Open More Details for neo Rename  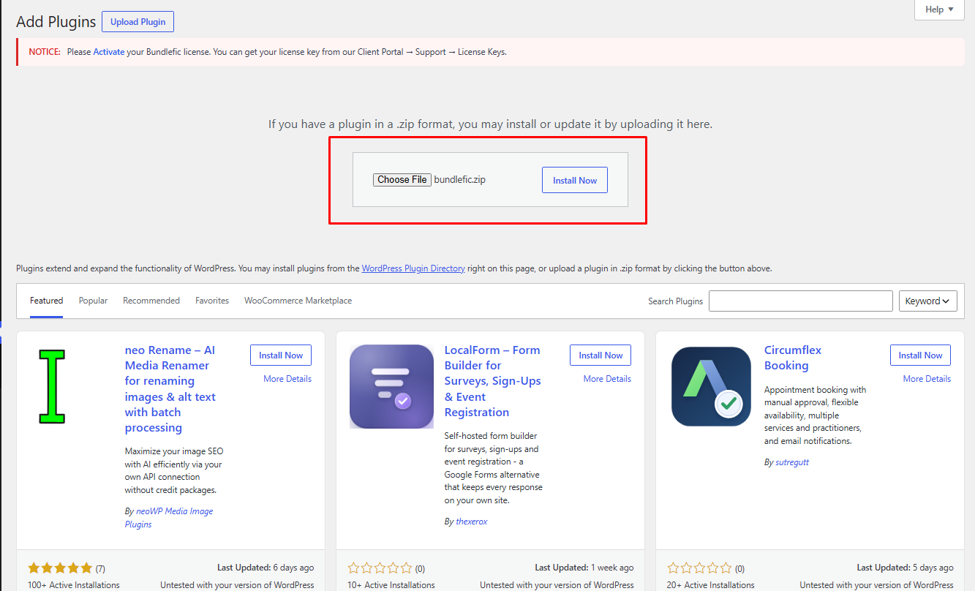(287, 379)
